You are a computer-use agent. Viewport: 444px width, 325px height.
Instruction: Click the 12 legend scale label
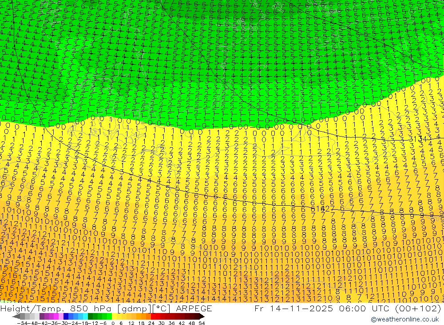click(131, 323)
